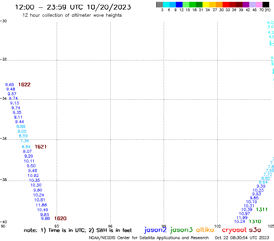Click the wave height value '10.49'
Viewport: 274px width, 241px height.
pos(43,210)
